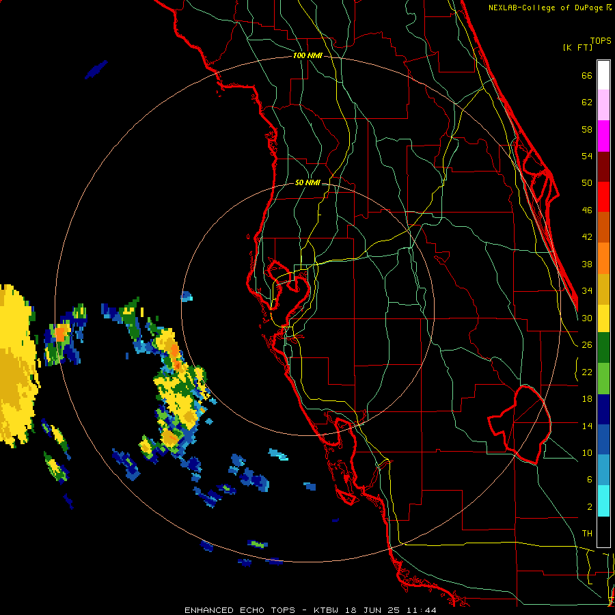Click the '66' legend value label
This screenshot has height=615, width=615.
[587, 75]
